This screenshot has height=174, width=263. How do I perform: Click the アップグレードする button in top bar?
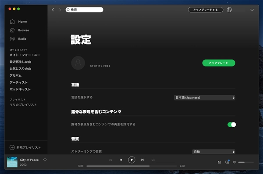206,10
